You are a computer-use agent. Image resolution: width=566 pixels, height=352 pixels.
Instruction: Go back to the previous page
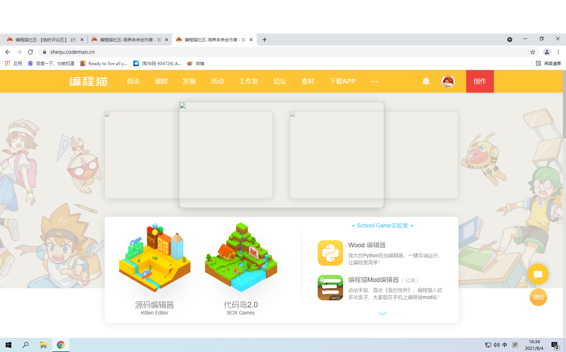tap(8, 52)
